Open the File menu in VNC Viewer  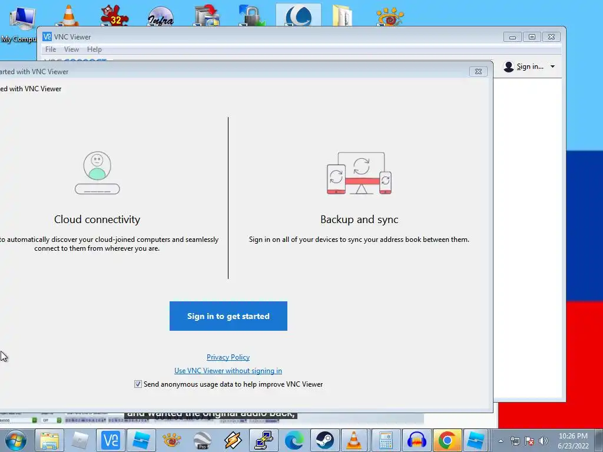[51, 49]
